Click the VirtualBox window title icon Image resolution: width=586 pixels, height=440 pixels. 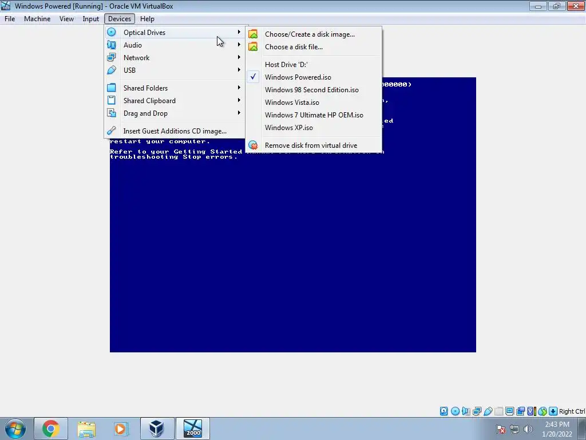pos(6,6)
